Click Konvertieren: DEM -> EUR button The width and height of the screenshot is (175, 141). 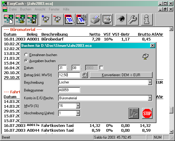[121, 75]
